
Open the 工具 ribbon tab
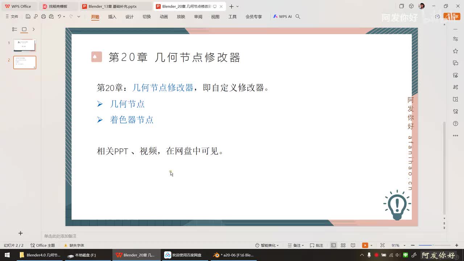(x=232, y=17)
